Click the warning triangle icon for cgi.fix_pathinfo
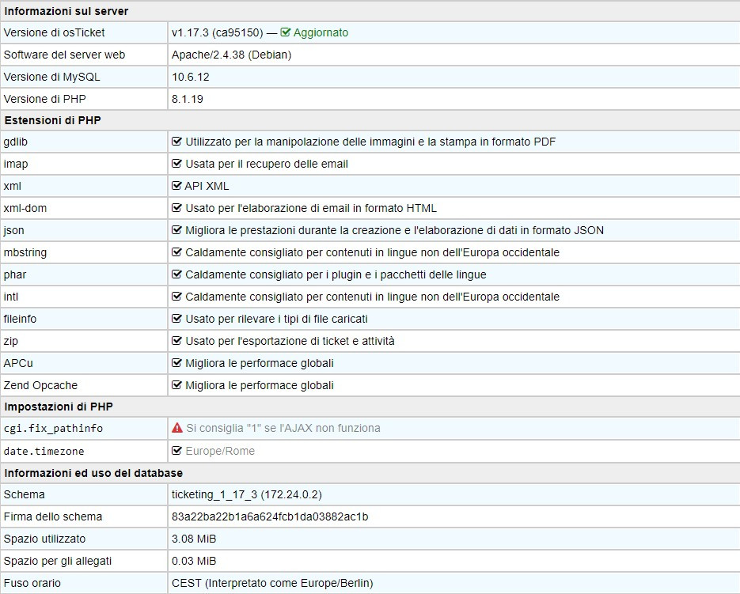Image resolution: width=740 pixels, height=594 pixels. 177,428
